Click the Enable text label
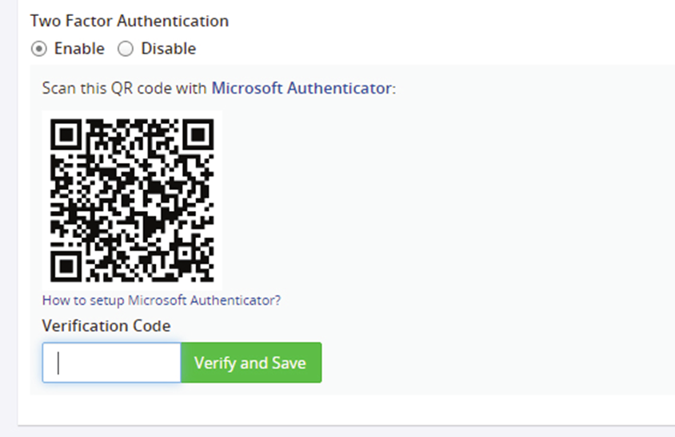675x437 pixels. tap(79, 49)
